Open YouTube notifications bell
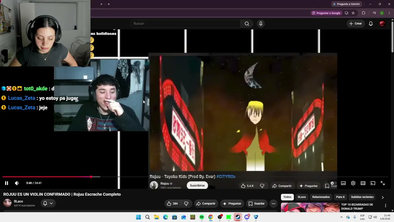Viewport: 394px width, 222px height. point(371,24)
